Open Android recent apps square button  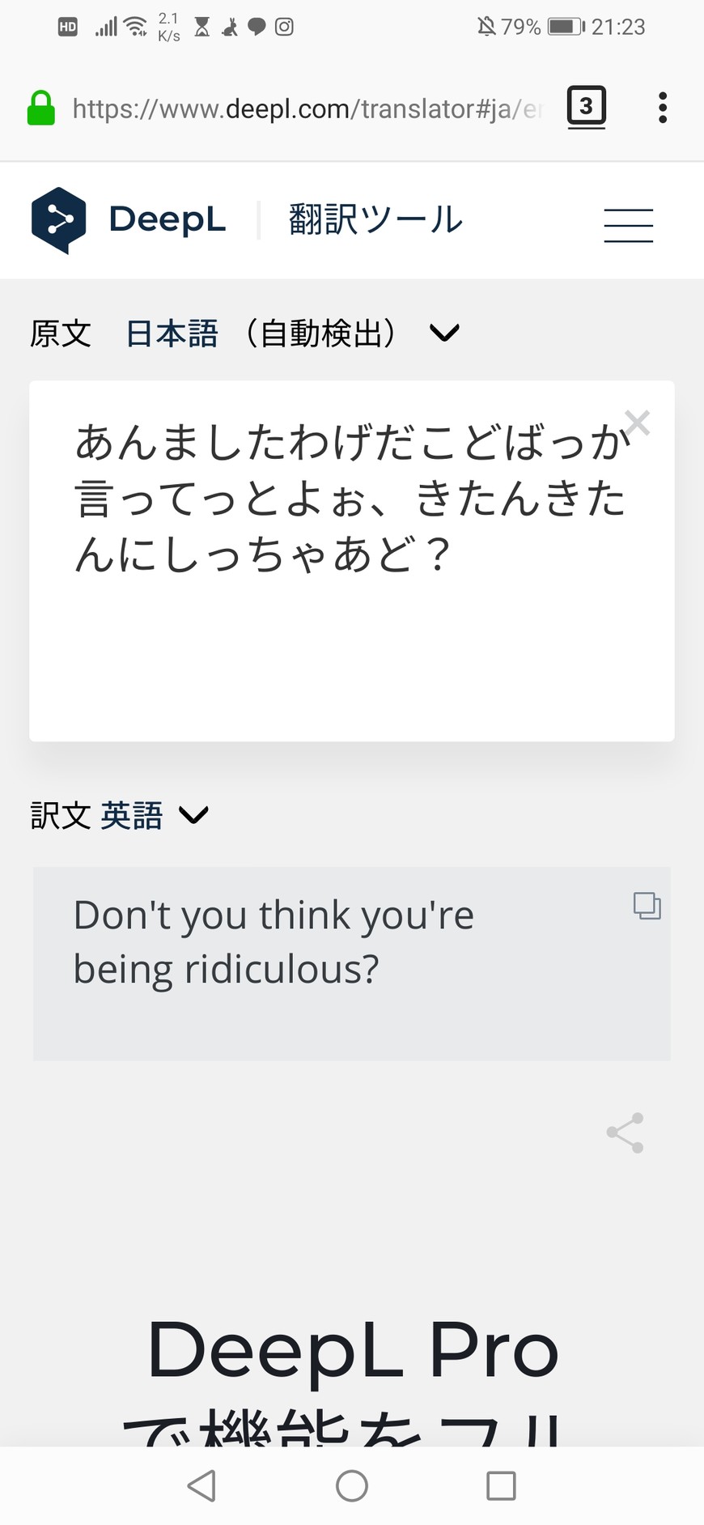coord(501,1485)
